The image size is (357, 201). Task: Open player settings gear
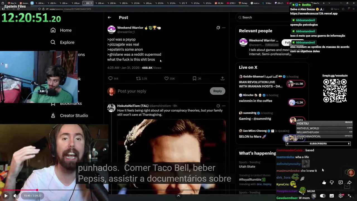341,196
